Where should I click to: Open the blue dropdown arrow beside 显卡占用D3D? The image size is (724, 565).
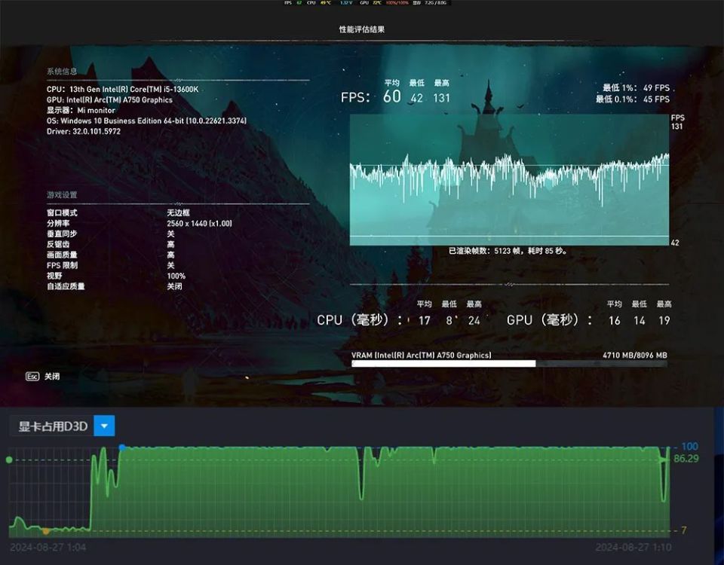tap(104, 426)
